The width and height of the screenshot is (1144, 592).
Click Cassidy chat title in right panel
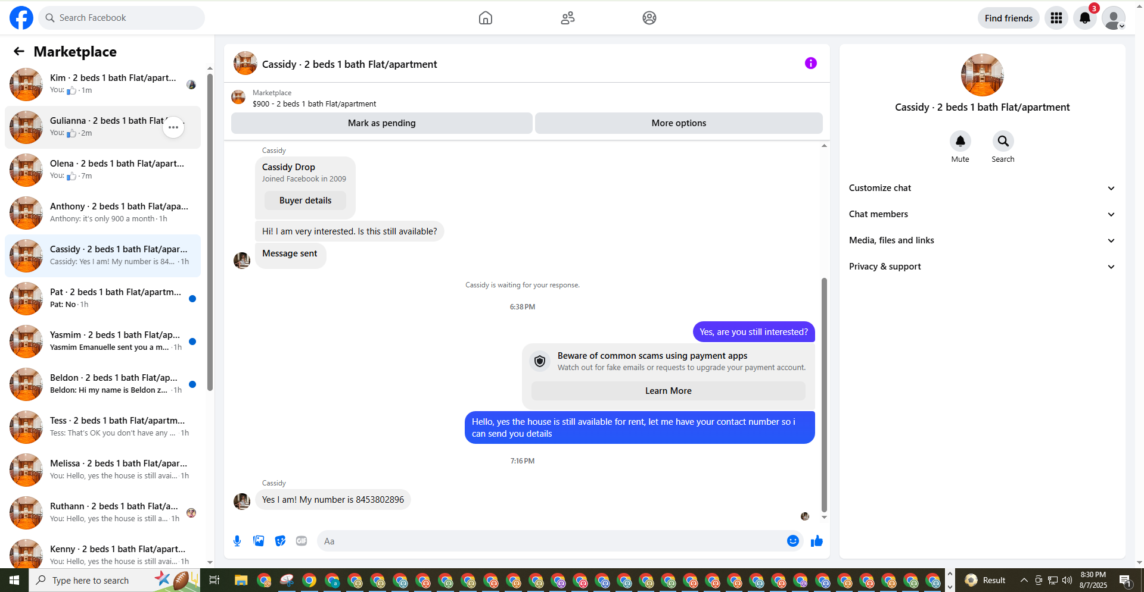click(x=983, y=107)
